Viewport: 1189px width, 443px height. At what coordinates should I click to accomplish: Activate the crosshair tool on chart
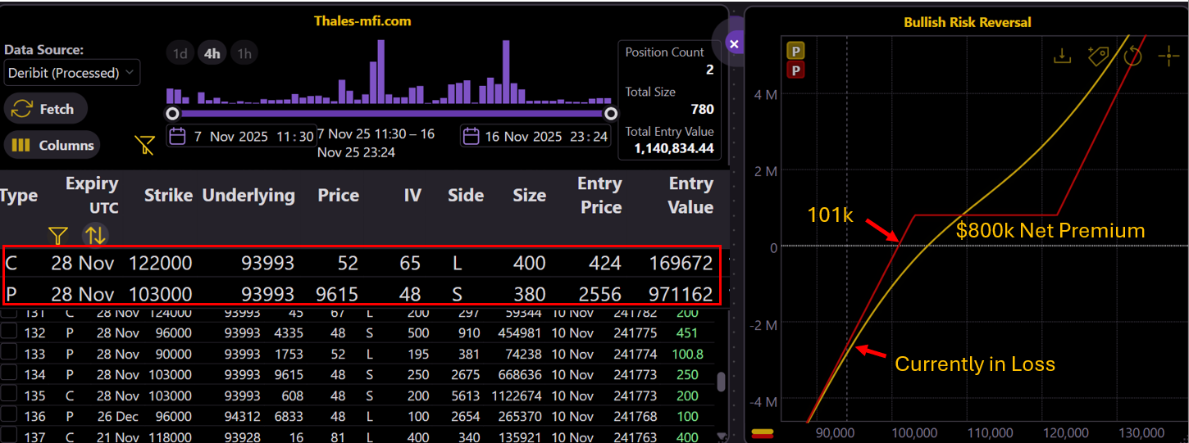click(1168, 56)
